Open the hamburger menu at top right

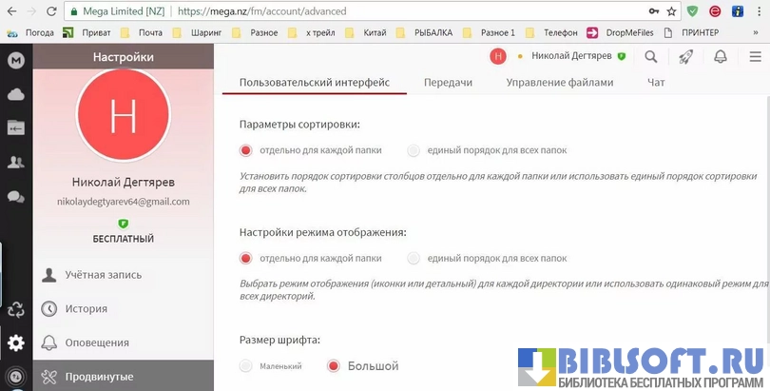coord(755,57)
